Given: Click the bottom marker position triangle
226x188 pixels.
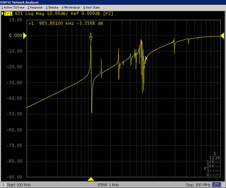Looking at the screenshot, I should (91, 179).
